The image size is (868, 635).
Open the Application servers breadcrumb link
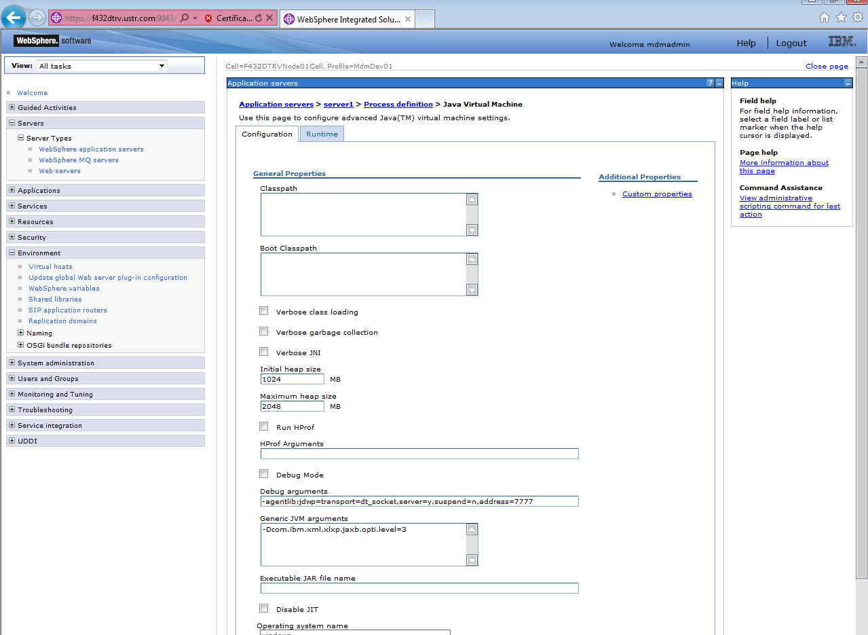[x=276, y=104]
